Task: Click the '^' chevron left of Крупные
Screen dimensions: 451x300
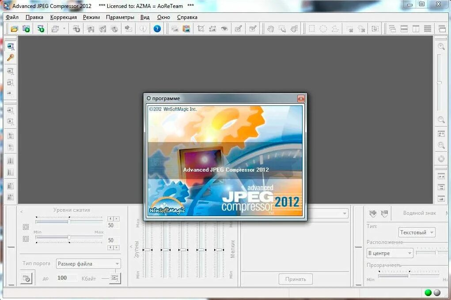Action: (131, 247)
